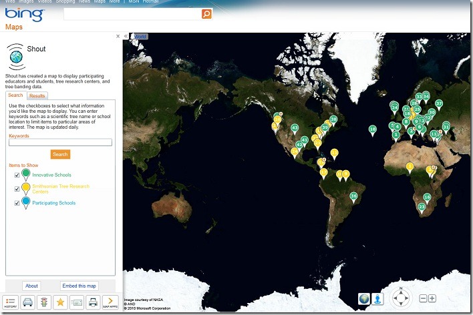Image resolution: width=473 pixels, height=315 pixels.
Task: Select green pin 16 in southern Africa
Action: [x=427, y=199]
